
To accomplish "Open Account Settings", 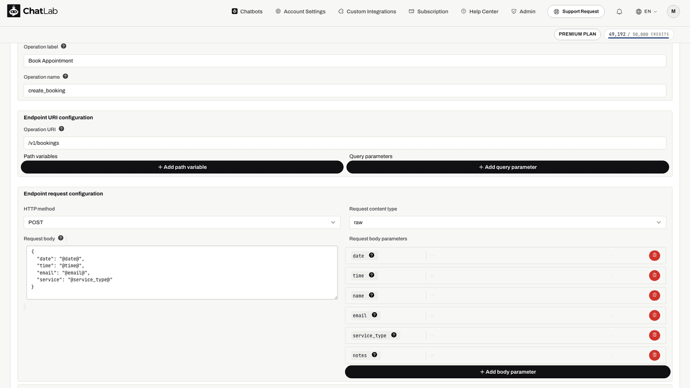I will pyautogui.click(x=300, y=11).
